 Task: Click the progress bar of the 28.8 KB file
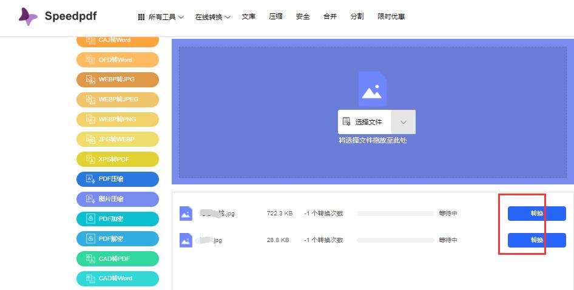[x=396, y=240]
